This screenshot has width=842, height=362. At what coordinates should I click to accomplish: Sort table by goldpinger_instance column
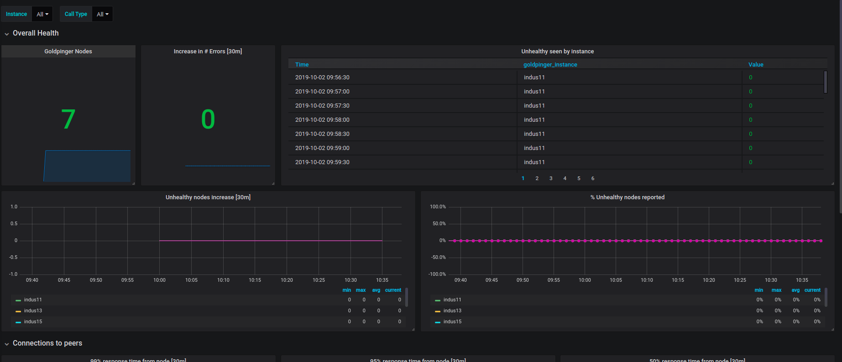550,65
